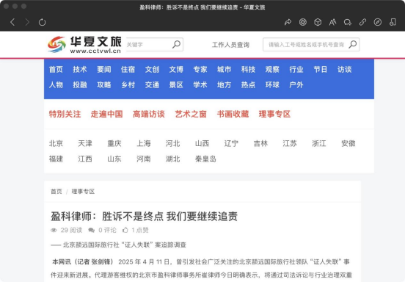Open the 住宿 nav item
This screenshot has height=282, width=405.
tap(128, 69)
